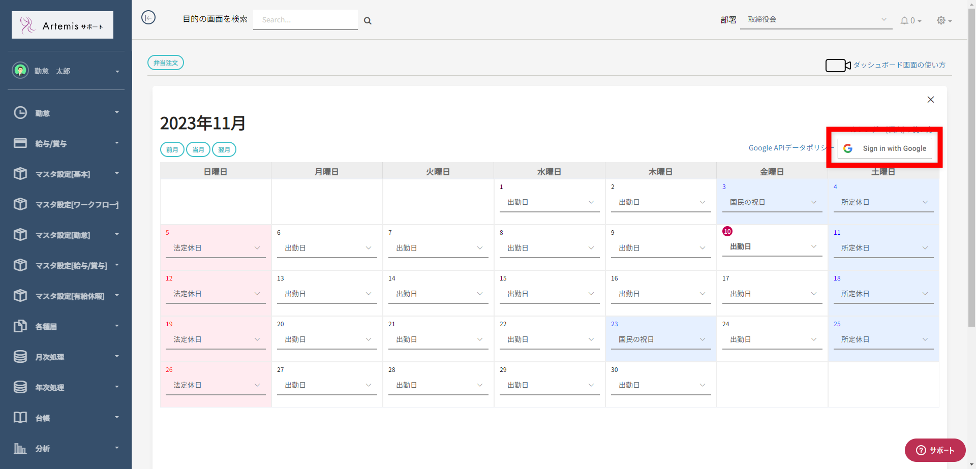Go to previous month with 前月 button
This screenshot has height=469, width=976.
[172, 149]
